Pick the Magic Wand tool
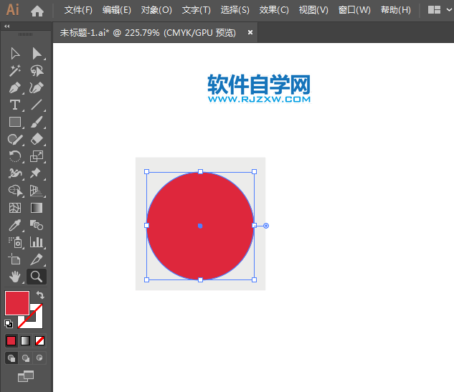The height and width of the screenshot is (392, 454). pos(15,71)
